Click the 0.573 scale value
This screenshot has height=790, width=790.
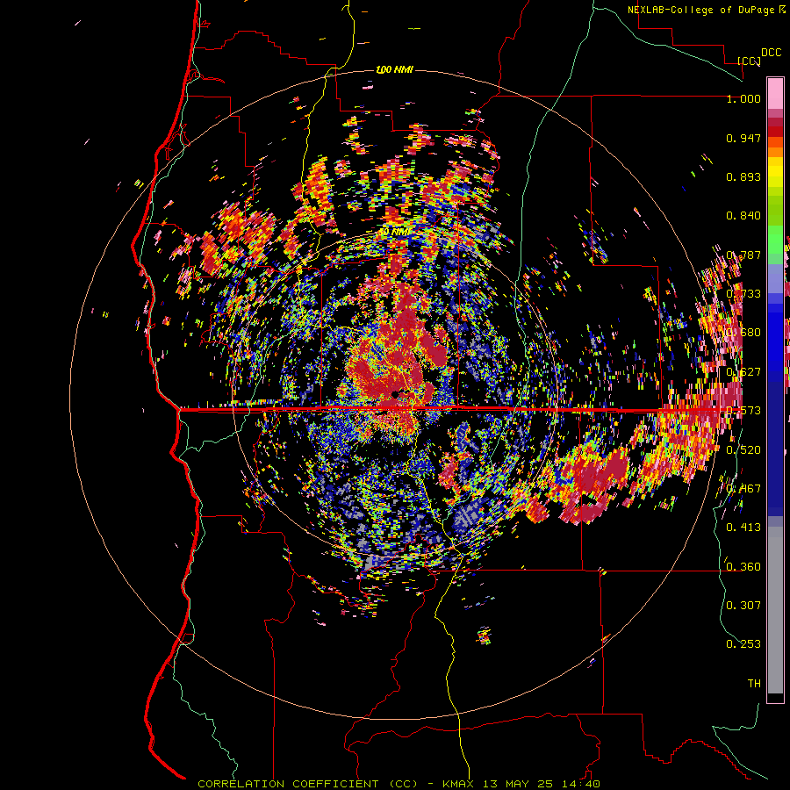coord(743,411)
